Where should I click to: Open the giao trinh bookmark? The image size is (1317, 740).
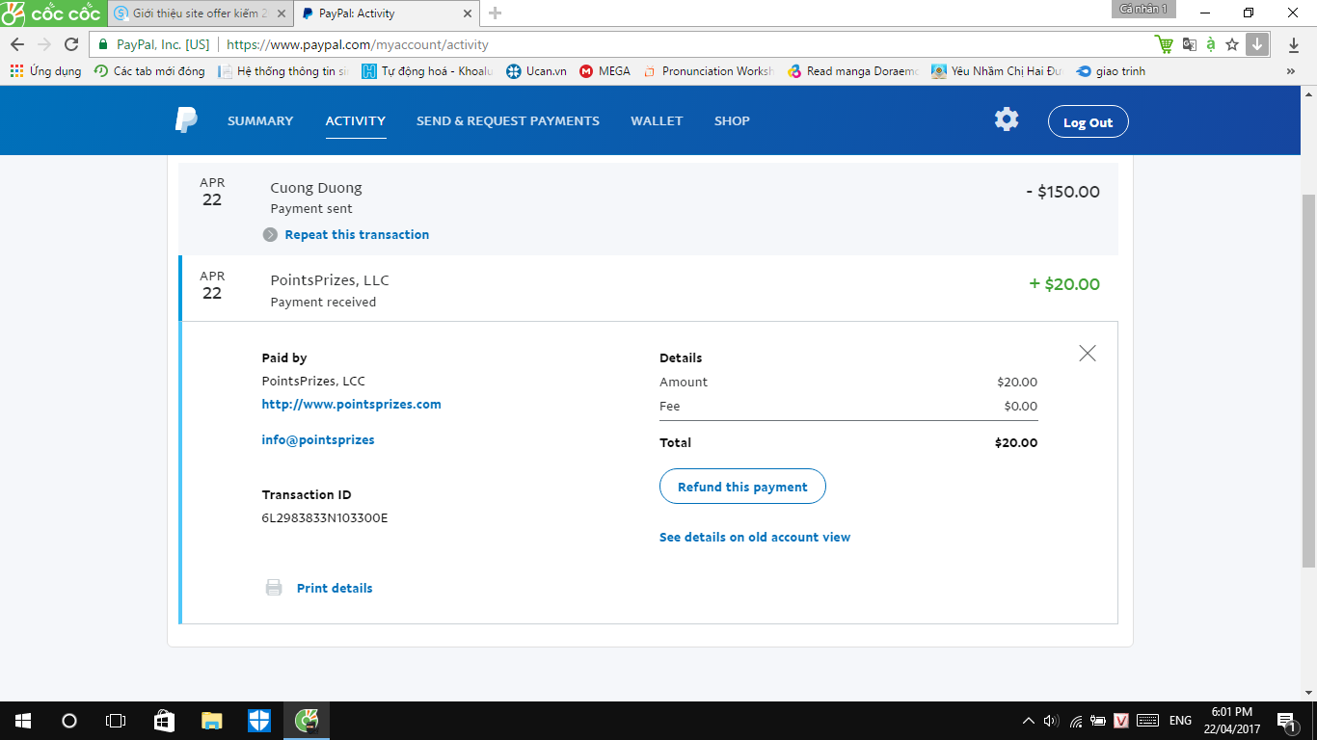click(x=1112, y=71)
